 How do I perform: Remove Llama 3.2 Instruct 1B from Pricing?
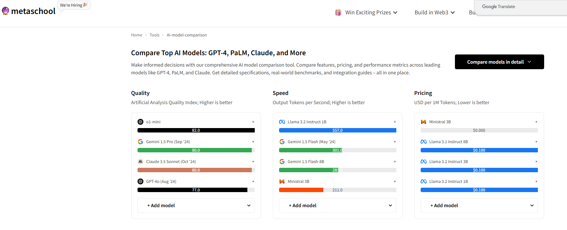536,181
